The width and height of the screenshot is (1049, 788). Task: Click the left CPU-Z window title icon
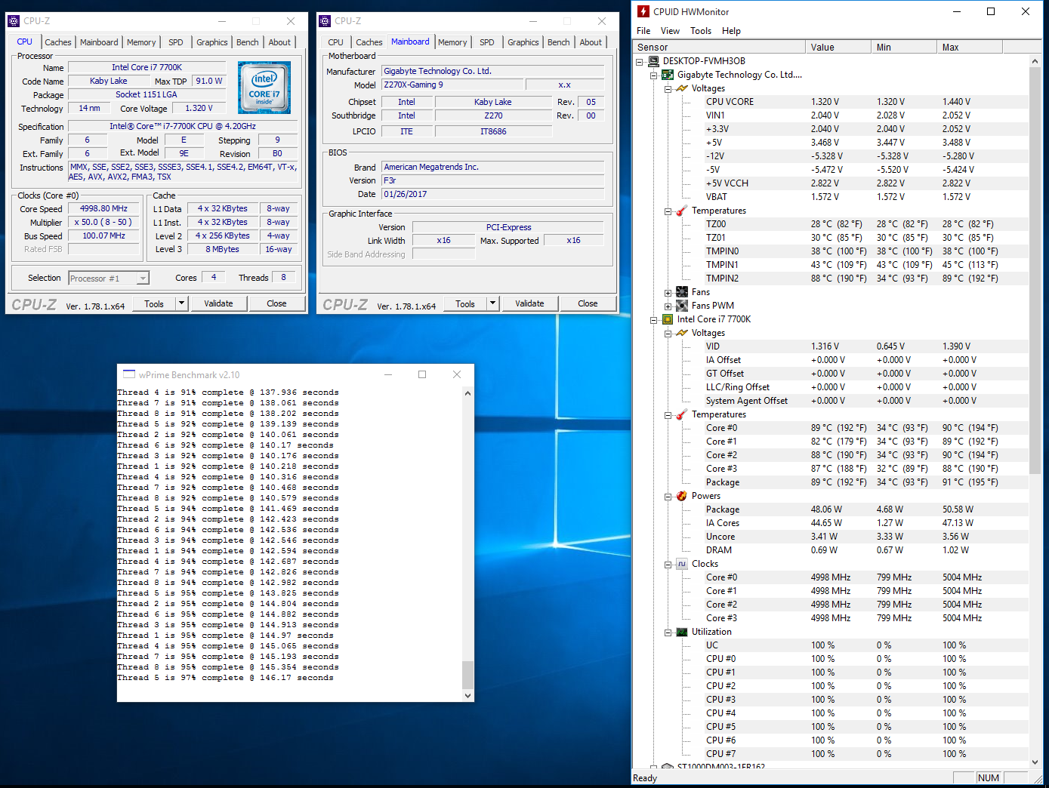click(14, 21)
